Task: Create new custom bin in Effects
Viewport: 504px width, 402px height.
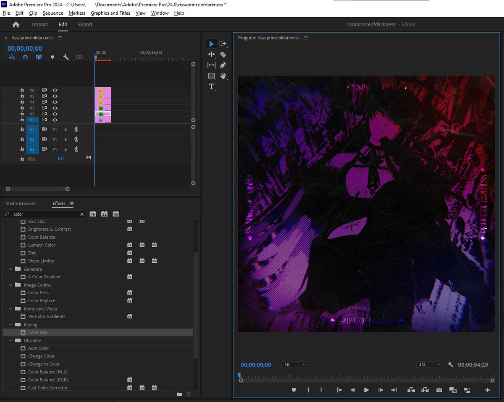Action: (x=179, y=394)
